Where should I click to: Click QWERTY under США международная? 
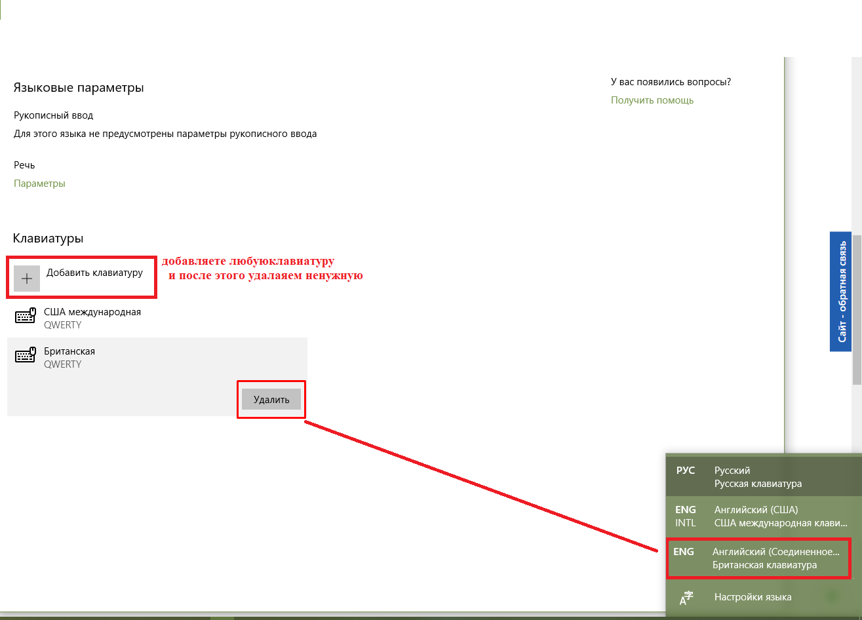pyautogui.click(x=63, y=325)
